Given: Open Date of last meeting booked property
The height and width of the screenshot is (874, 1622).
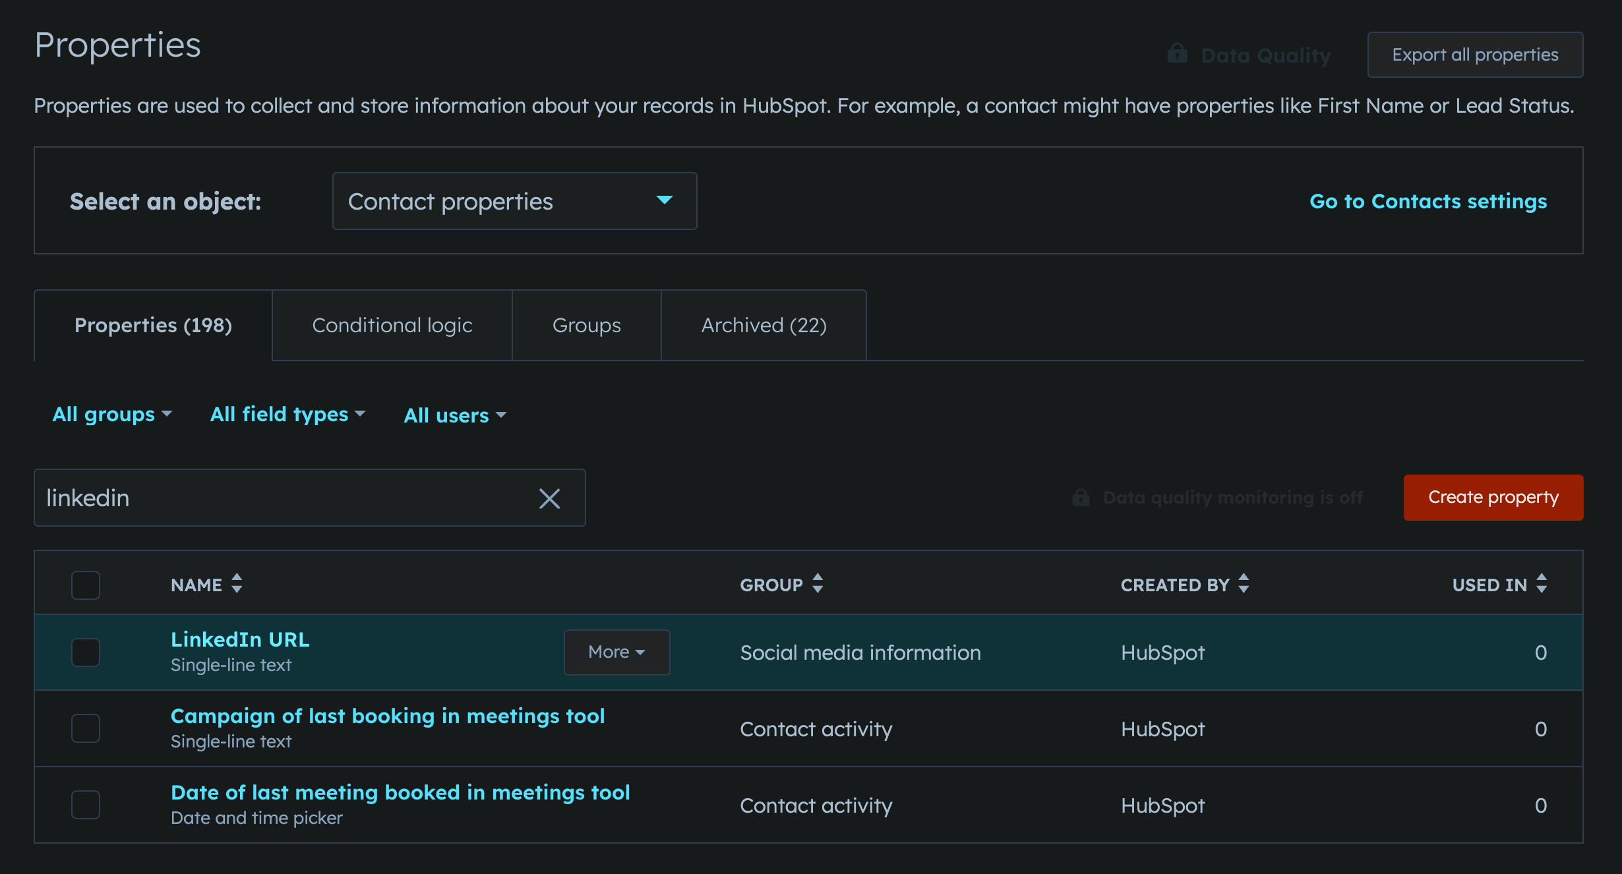Looking at the screenshot, I should [400, 792].
